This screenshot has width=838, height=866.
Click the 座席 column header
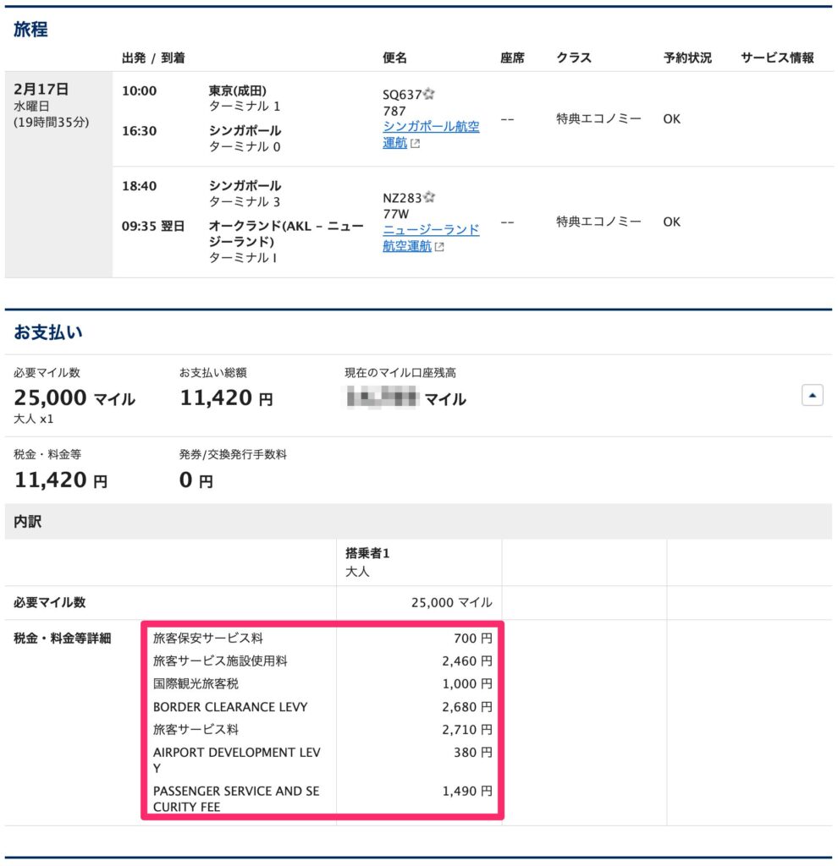coord(512,58)
